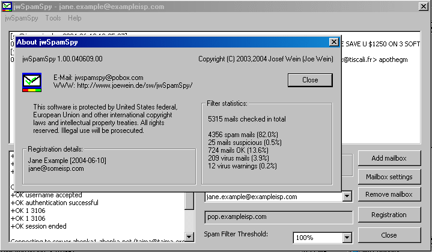Open the Registration button
This screenshot has width=432, height=252.
pos(389,215)
